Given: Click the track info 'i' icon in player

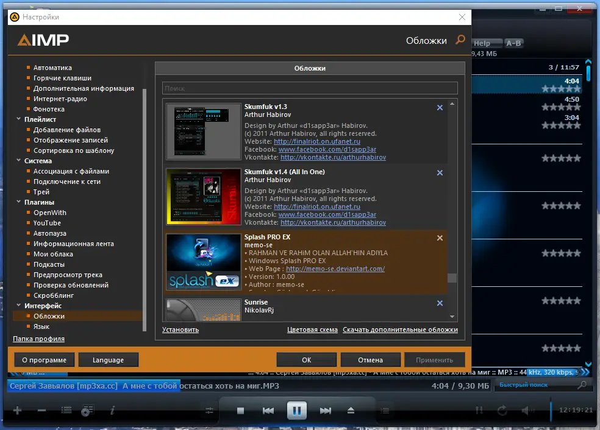Looking at the screenshot, I should [x=112, y=411].
